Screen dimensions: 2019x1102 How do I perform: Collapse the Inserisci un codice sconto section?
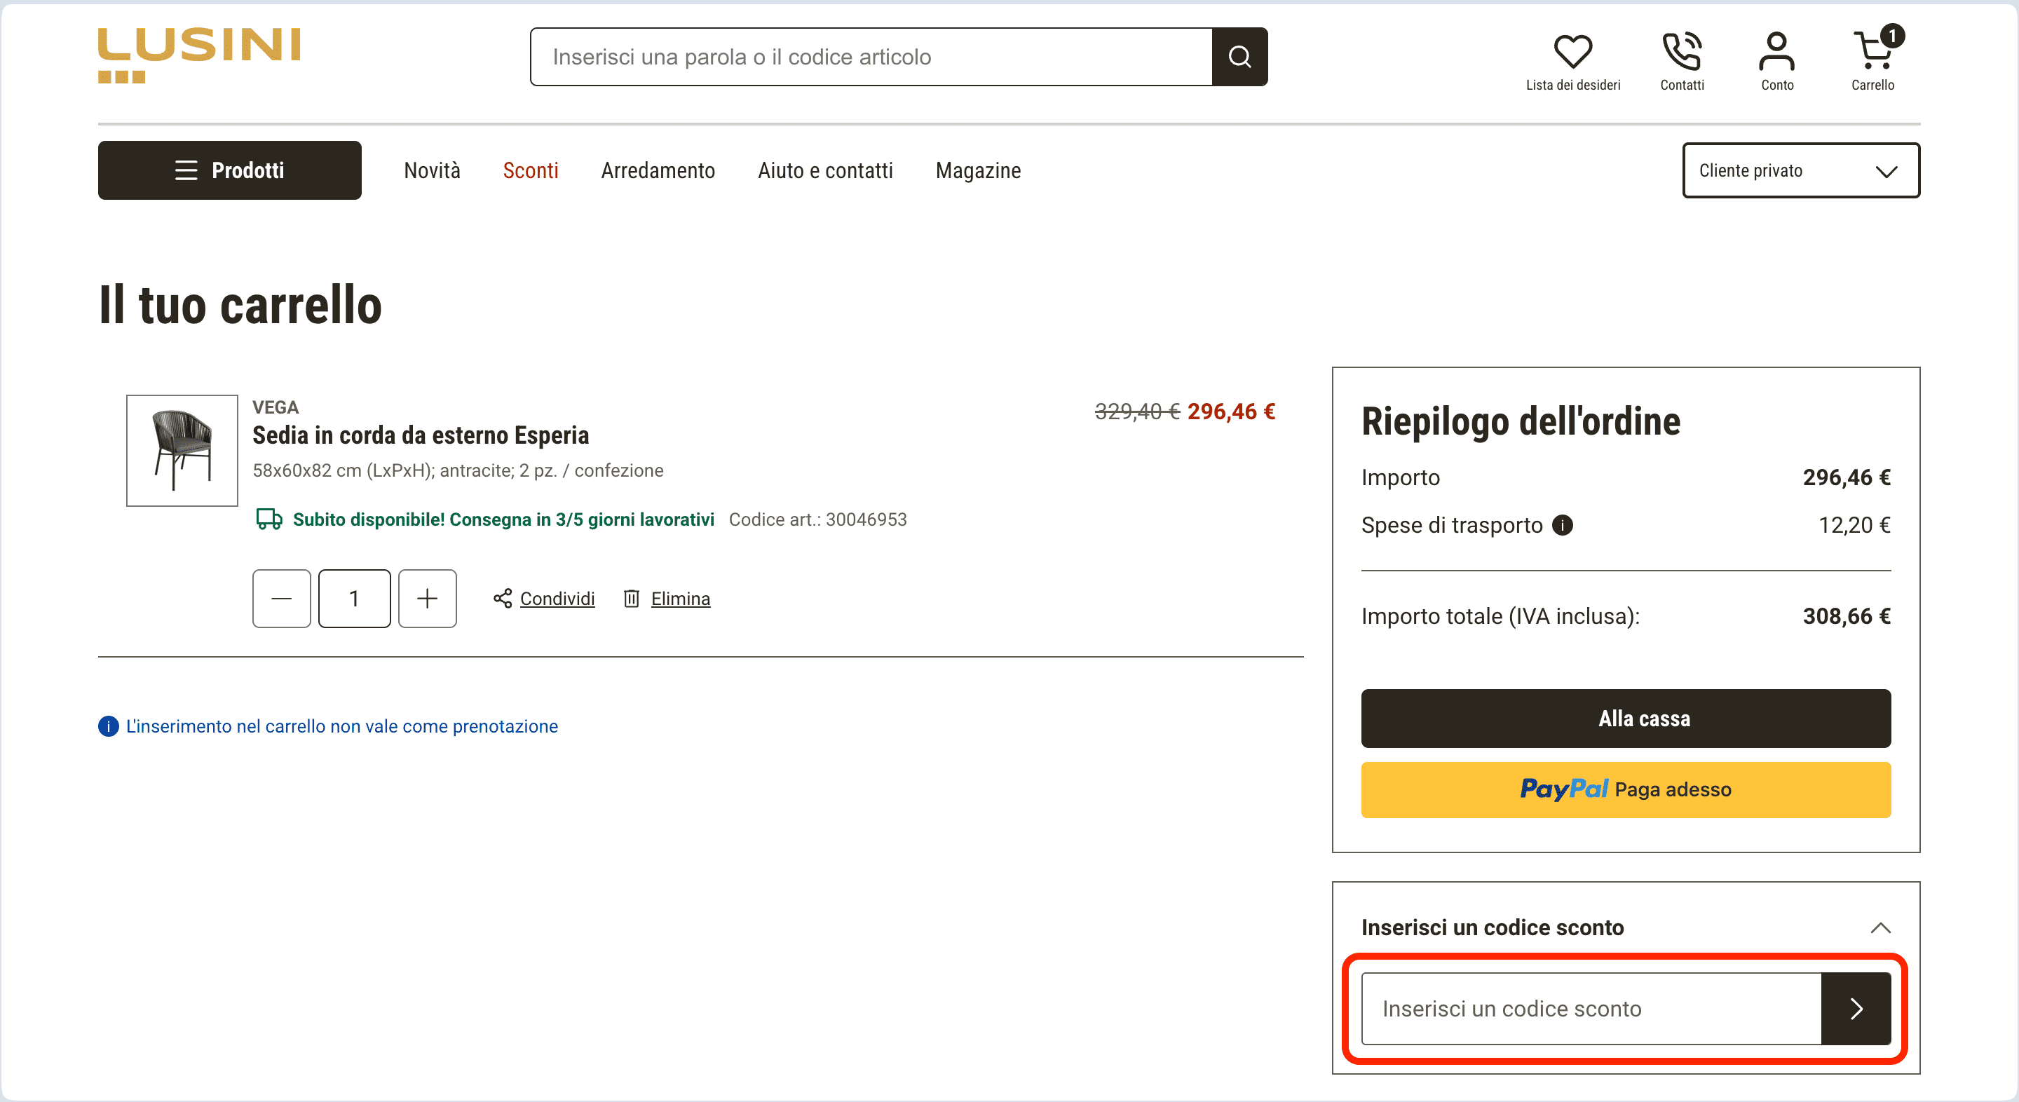[1880, 928]
